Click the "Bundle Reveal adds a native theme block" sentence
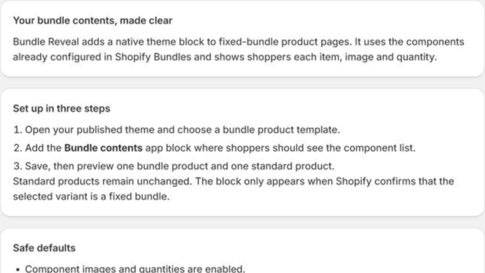This screenshot has width=485, height=273. pos(182,42)
